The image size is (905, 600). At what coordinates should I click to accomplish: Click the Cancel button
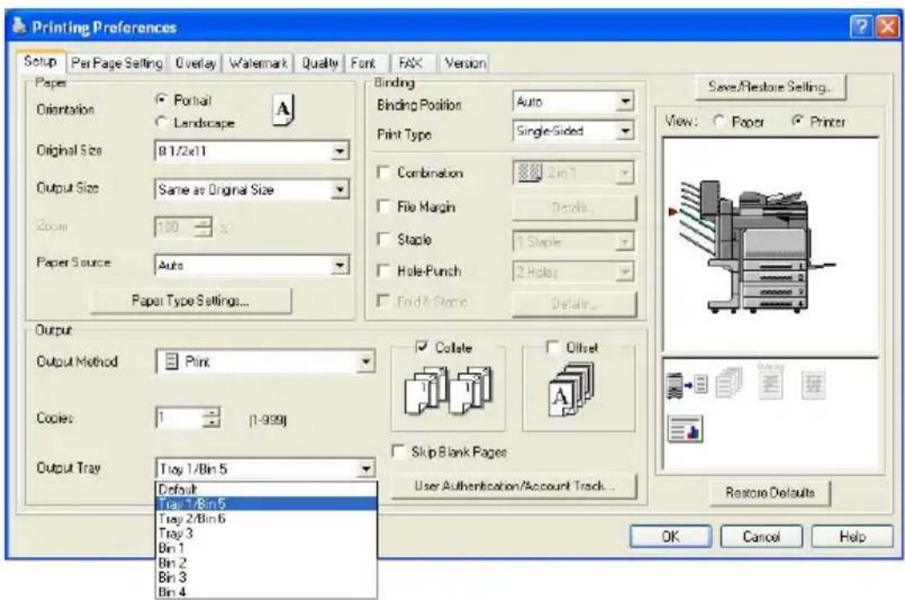pyautogui.click(x=761, y=537)
